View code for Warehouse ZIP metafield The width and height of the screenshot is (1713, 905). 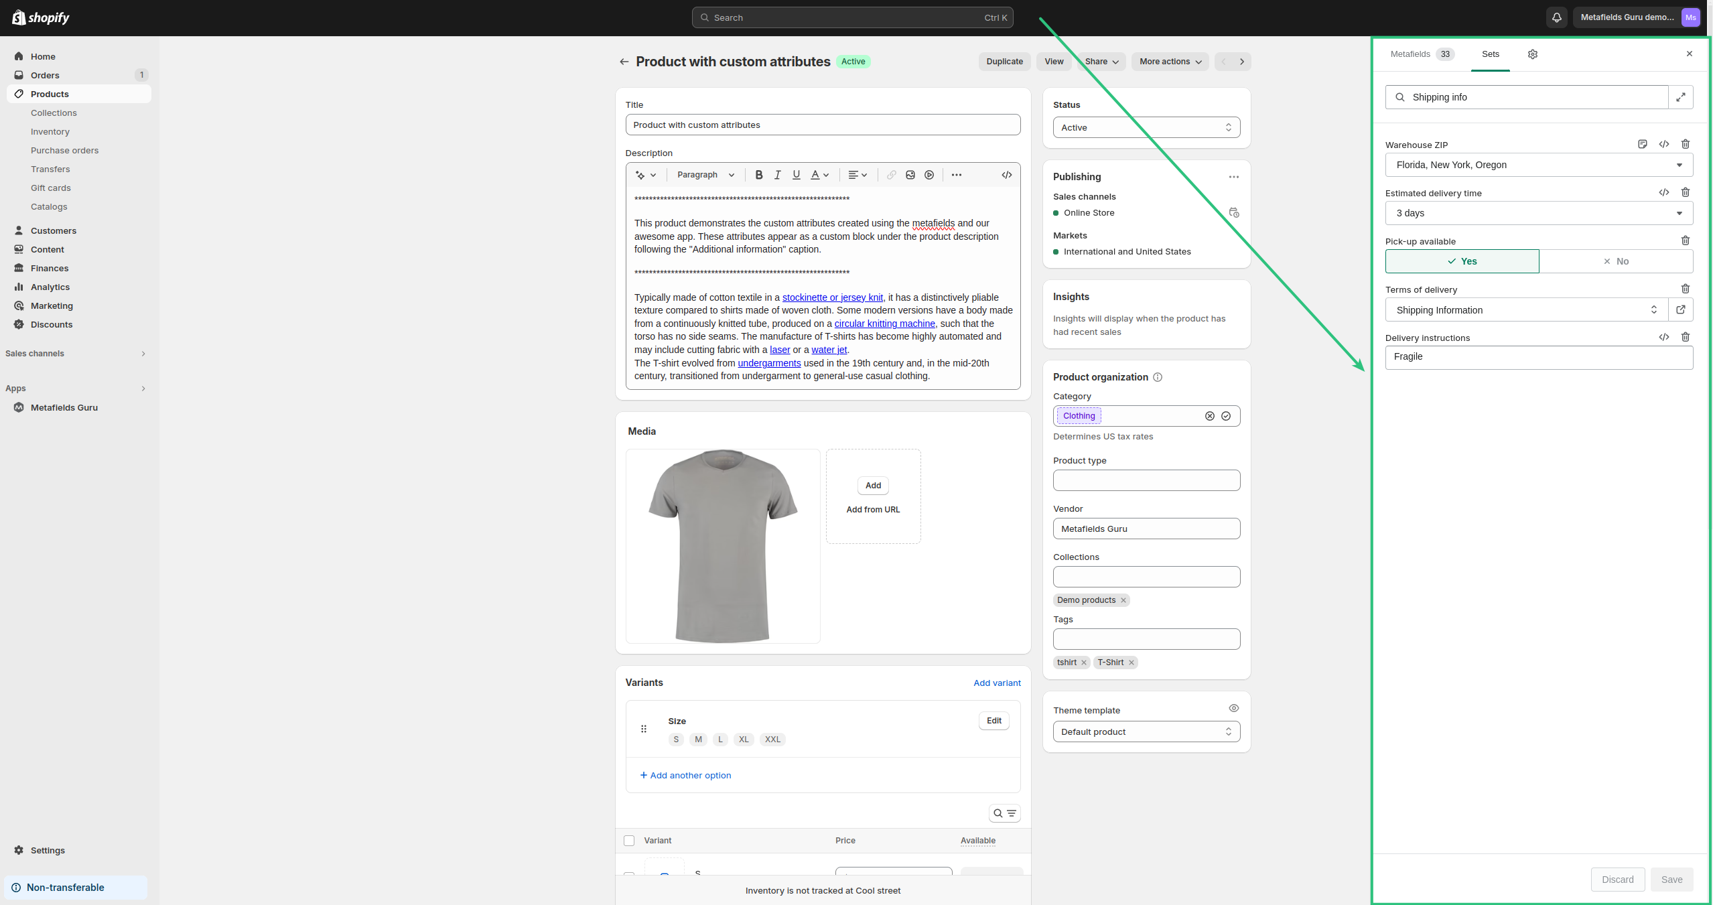[x=1663, y=144]
